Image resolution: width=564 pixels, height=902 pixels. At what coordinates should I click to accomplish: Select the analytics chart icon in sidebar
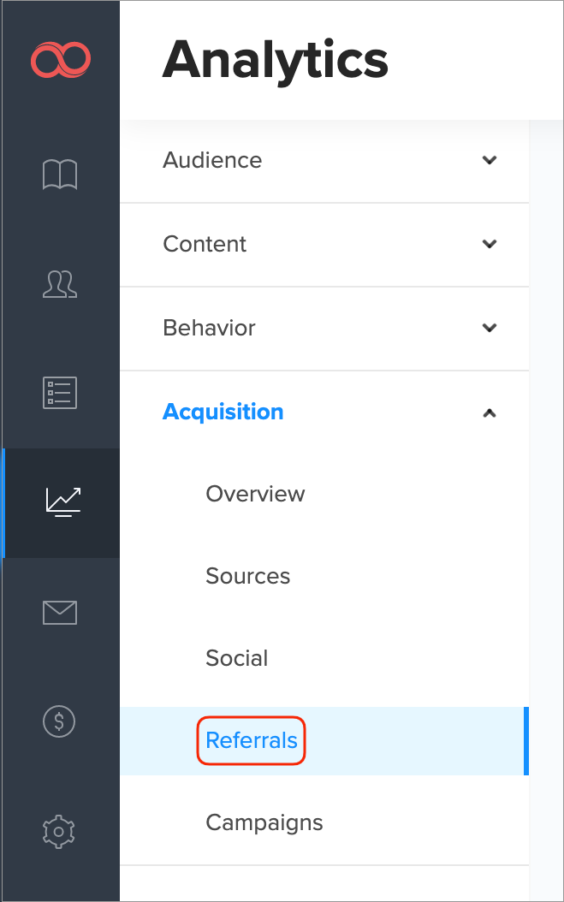(x=62, y=501)
